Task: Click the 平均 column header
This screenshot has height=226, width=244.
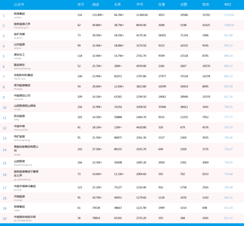Action: (140, 4)
